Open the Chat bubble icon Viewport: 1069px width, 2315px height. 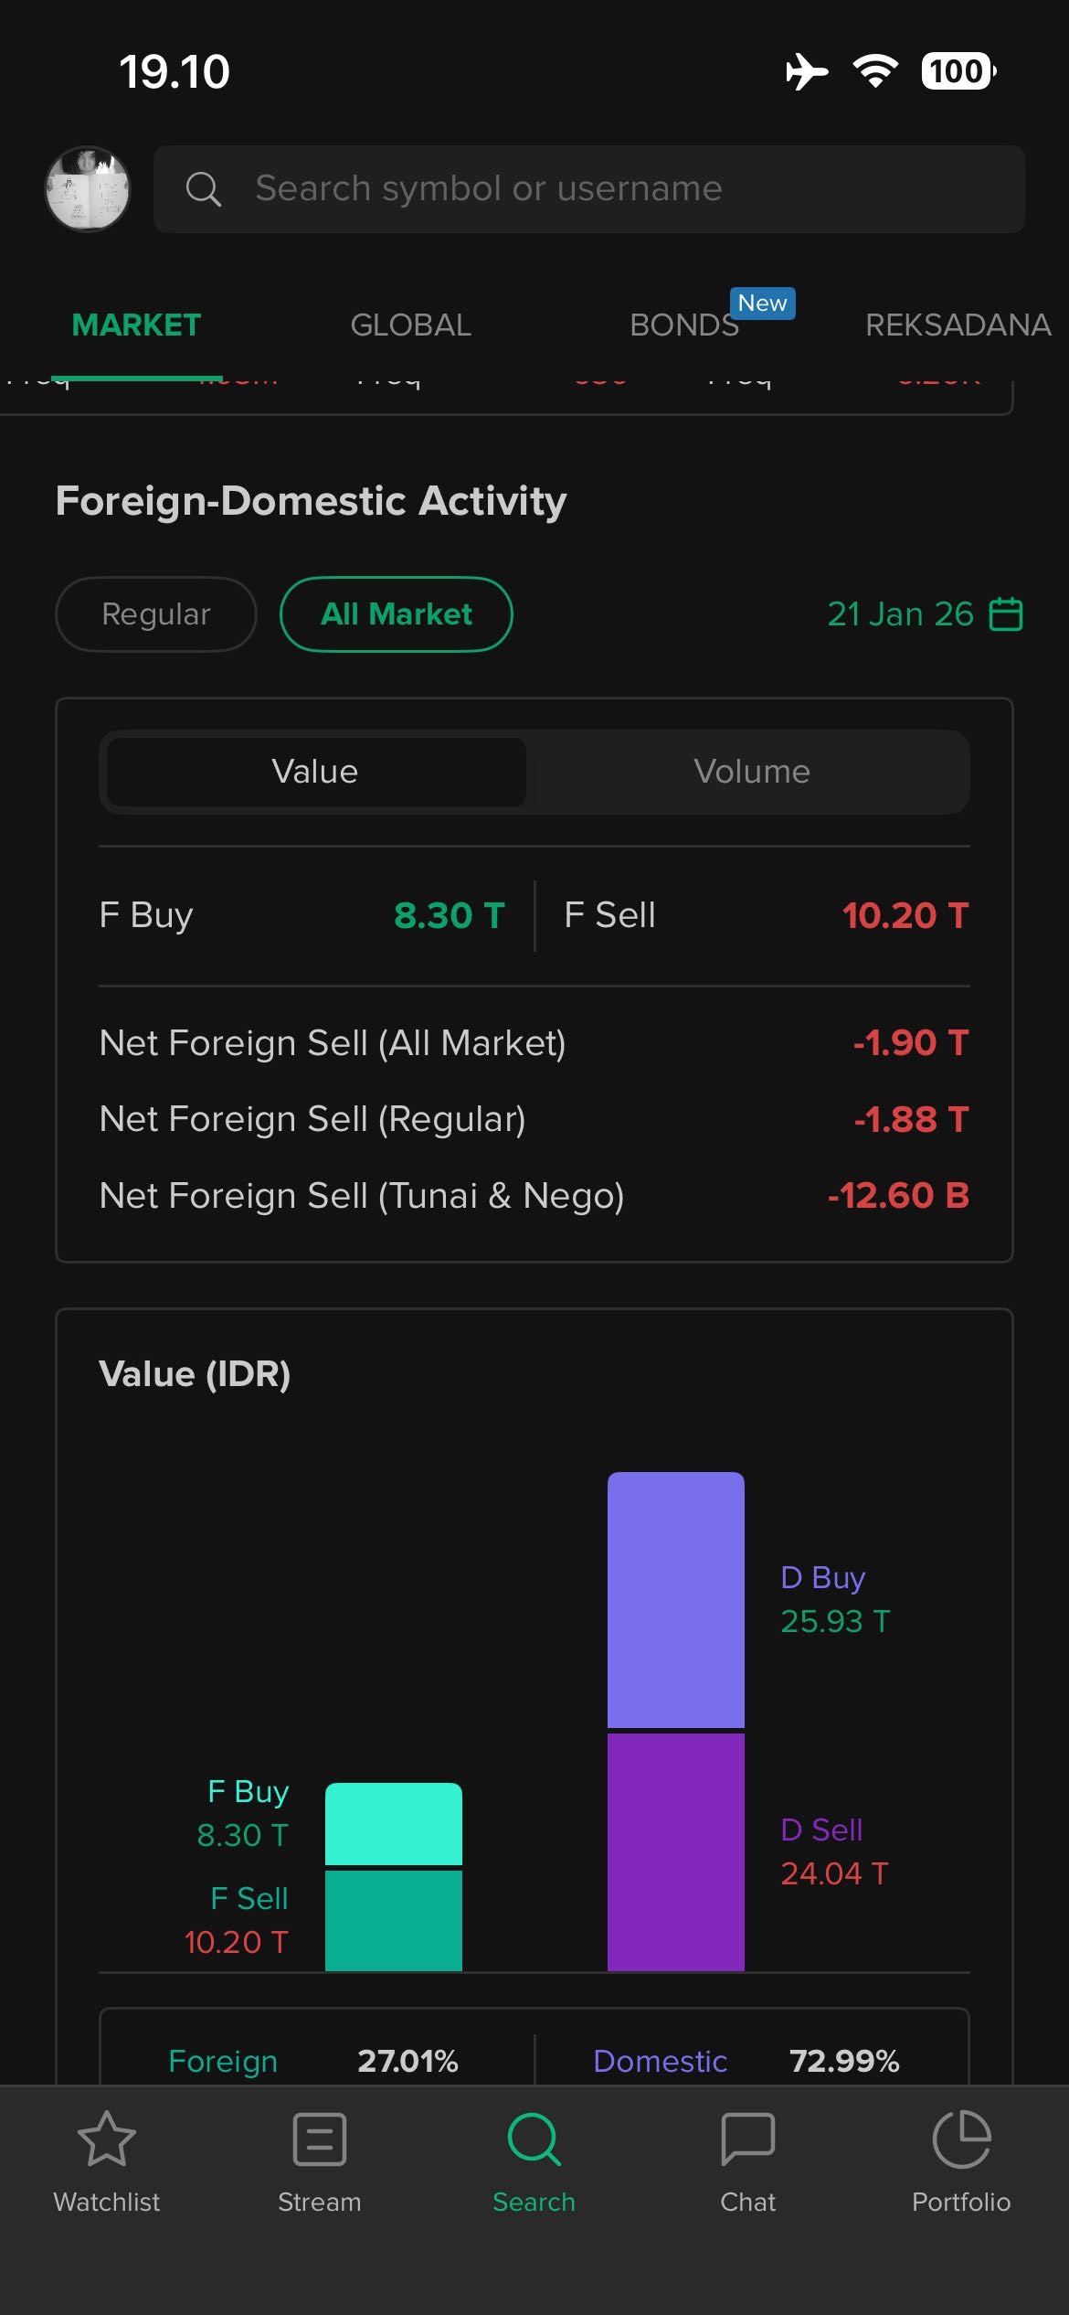tap(747, 2139)
